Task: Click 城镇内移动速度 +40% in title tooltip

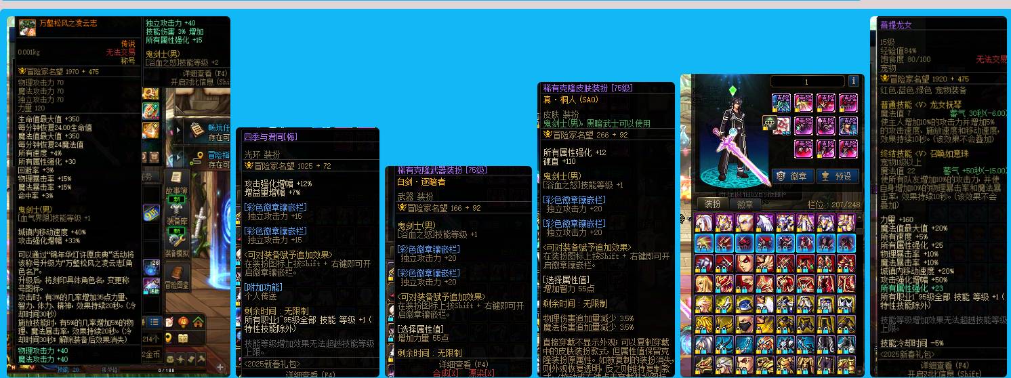Action: coord(52,232)
